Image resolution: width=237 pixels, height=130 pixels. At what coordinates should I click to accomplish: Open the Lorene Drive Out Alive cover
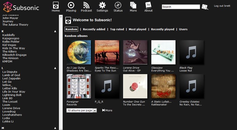[135, 52]
